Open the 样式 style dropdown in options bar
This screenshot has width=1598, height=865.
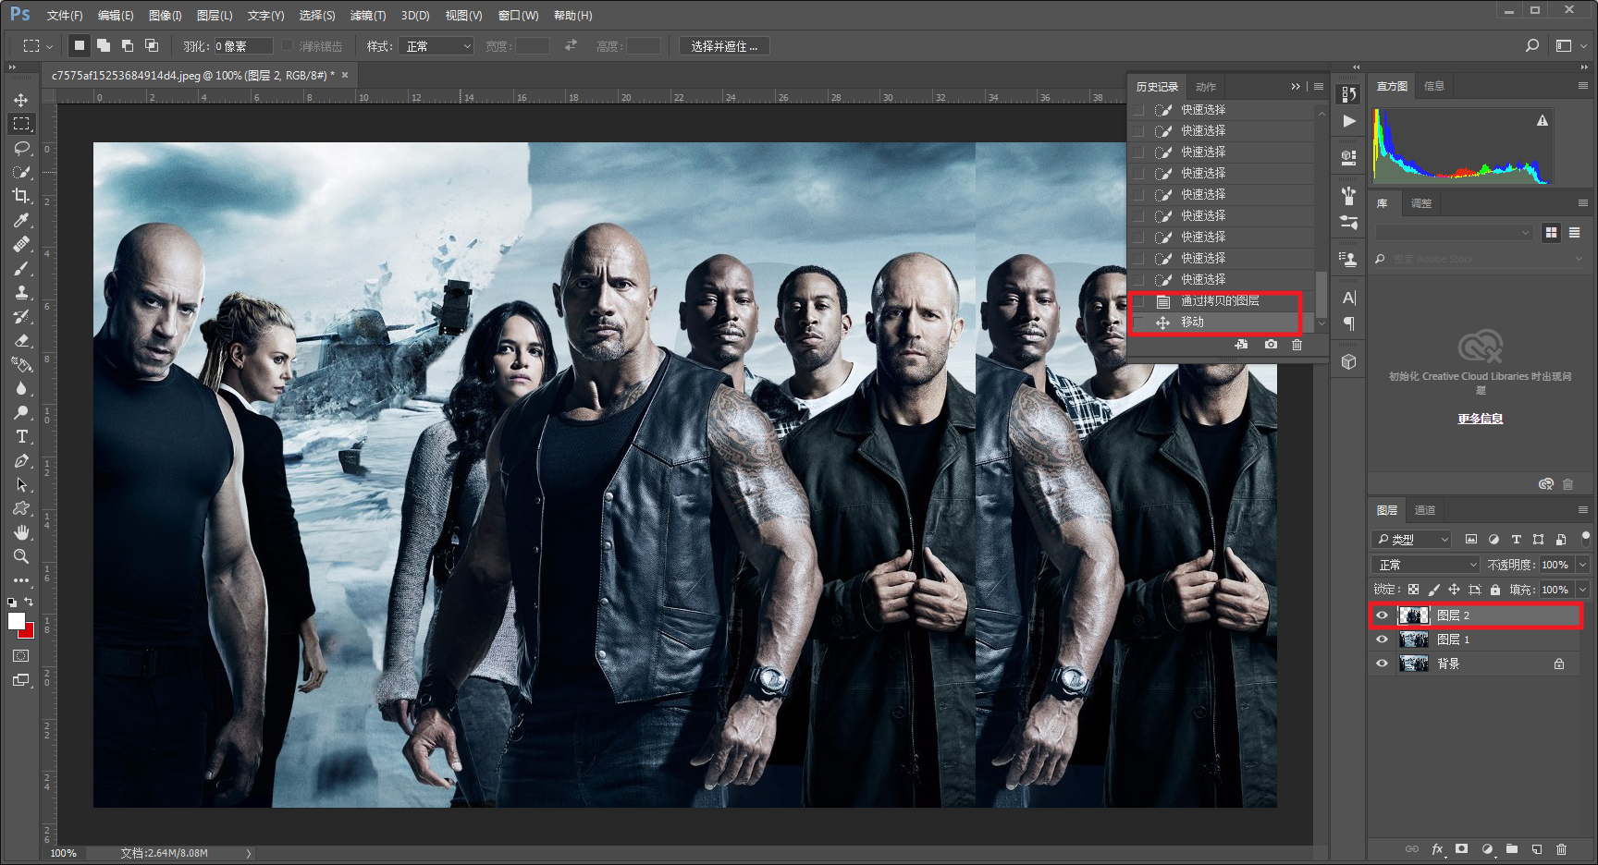click(x=436, y=46)
